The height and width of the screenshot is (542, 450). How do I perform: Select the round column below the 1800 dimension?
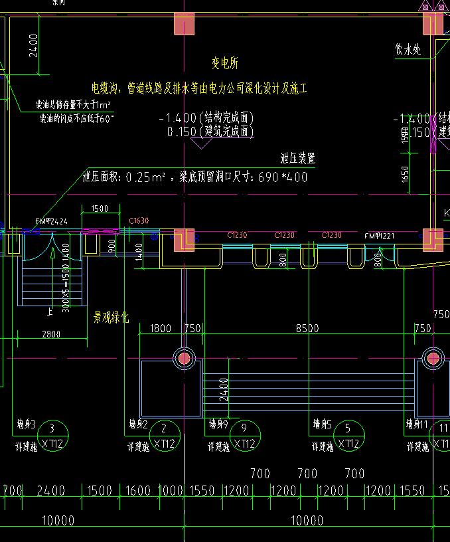[185, 359]
